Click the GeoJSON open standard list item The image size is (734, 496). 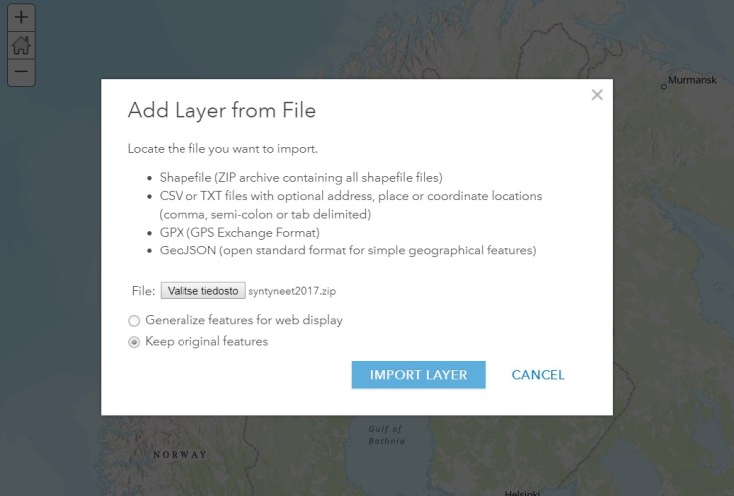point(347,250)
